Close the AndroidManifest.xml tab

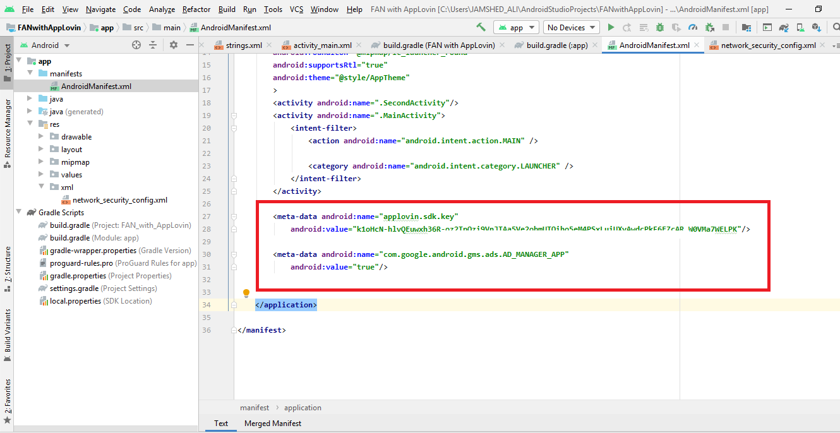coord(697,45)
